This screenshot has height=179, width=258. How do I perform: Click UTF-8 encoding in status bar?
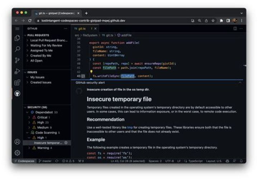pos(169,161)
